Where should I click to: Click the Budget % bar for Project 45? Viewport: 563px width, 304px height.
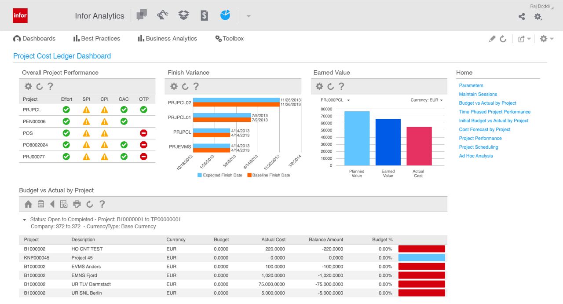tap(422, 258)
